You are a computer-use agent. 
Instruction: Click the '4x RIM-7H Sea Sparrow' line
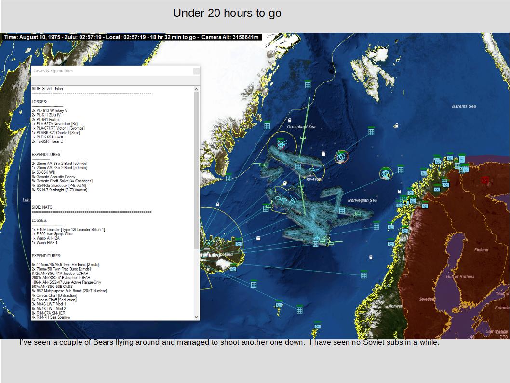click(51, 317)
